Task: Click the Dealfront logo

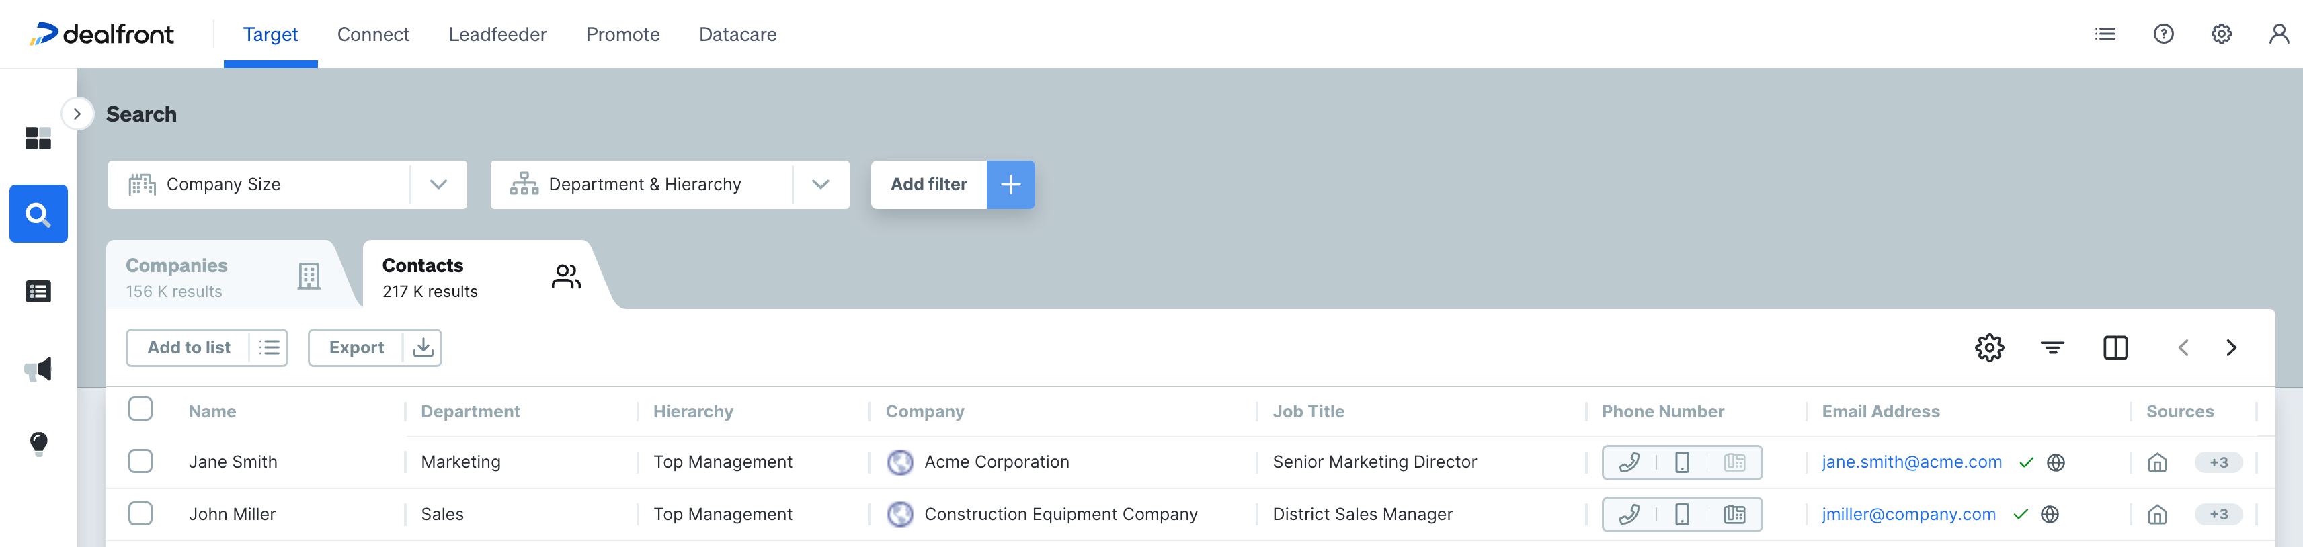Action: pos(102,34)
